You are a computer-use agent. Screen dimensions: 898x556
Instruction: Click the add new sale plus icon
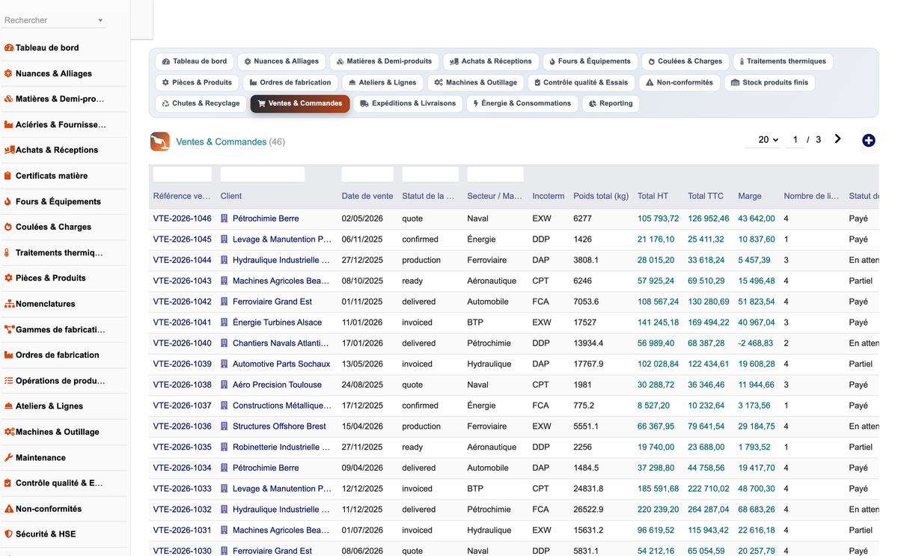pyautogui.click(x=868, y=141)
